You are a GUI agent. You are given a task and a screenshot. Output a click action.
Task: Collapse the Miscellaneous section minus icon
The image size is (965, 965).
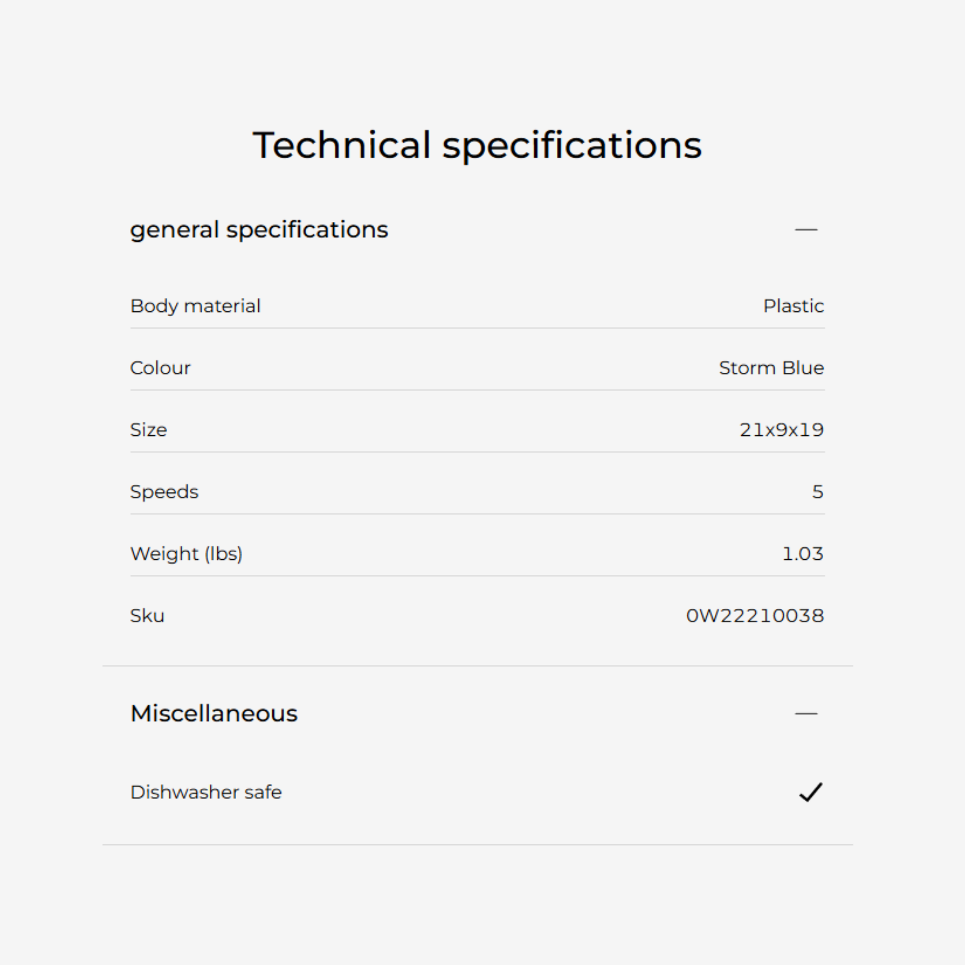coord(806,714)
